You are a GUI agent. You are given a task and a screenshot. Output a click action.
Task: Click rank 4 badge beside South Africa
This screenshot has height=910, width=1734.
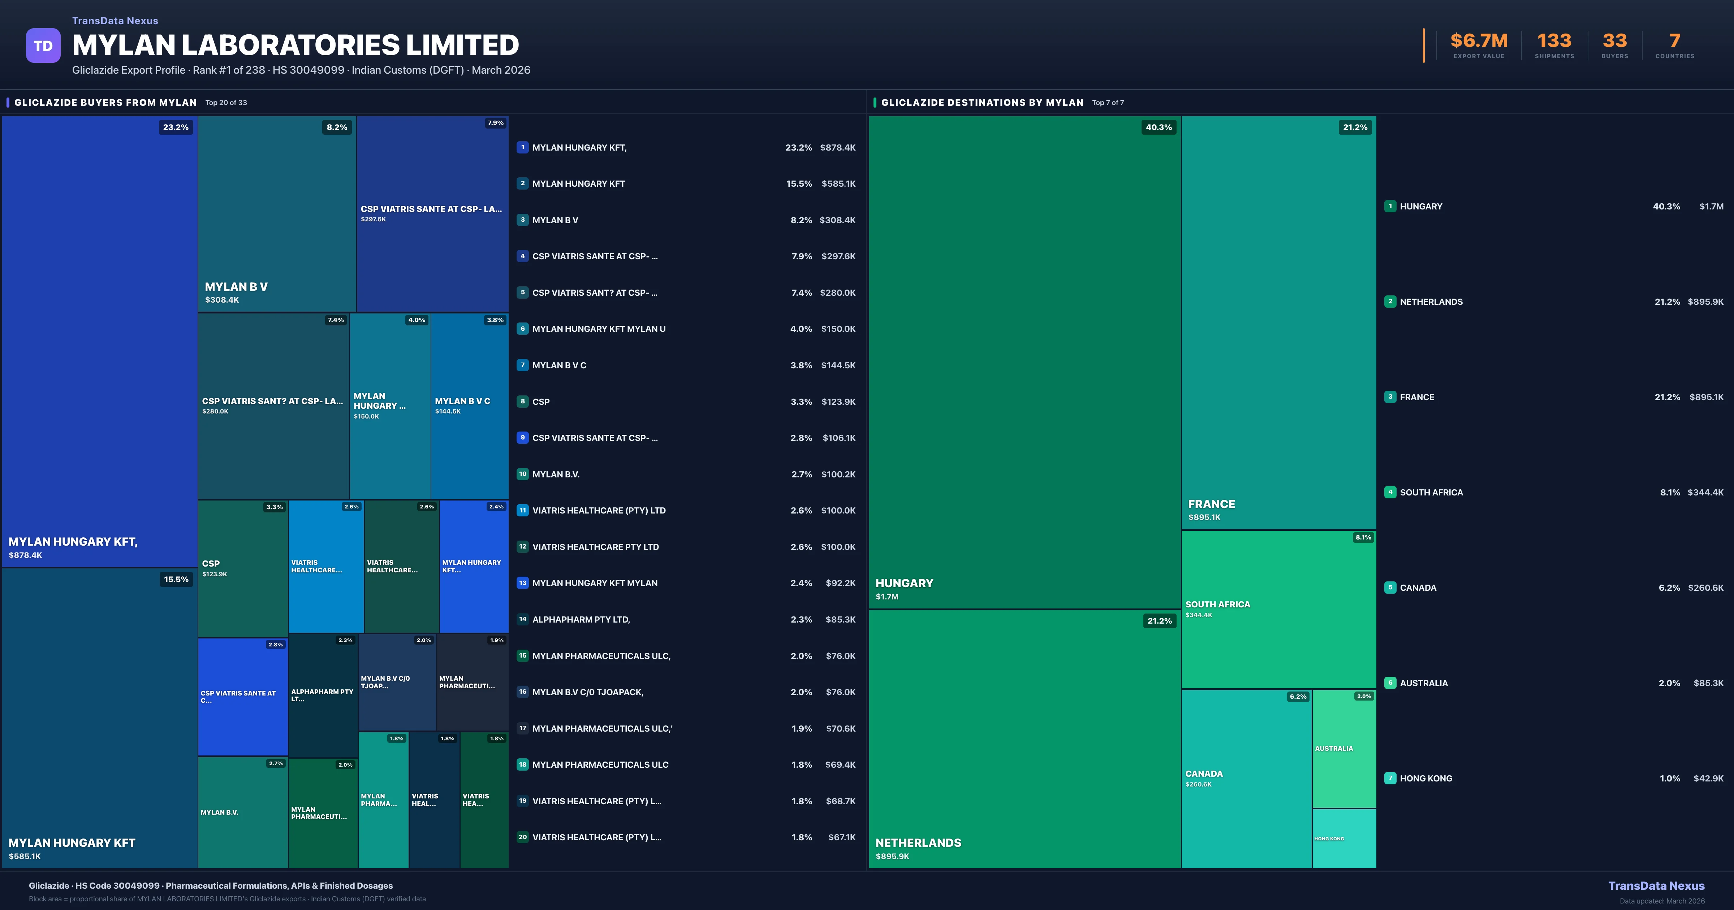1390,492
